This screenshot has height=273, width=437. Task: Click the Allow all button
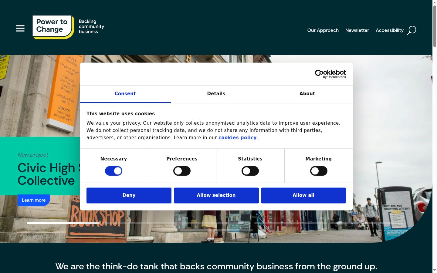tap(303, 195)
